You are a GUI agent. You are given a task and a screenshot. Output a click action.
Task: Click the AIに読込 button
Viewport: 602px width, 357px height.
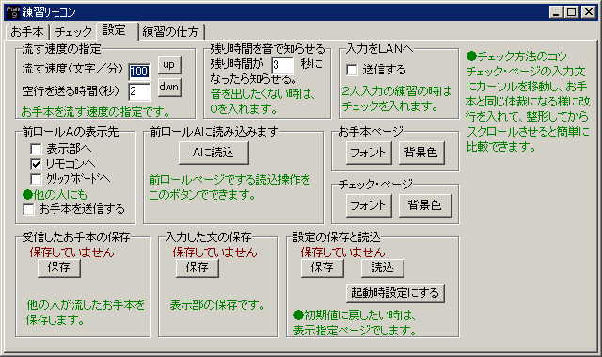click(x=214, y=153)
